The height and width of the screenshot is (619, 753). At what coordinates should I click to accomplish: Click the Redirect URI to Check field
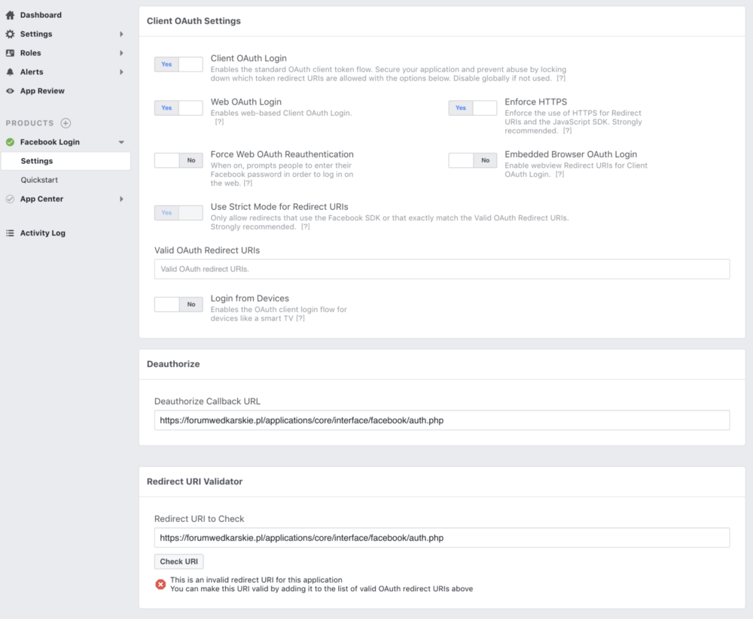coord(442,538)
